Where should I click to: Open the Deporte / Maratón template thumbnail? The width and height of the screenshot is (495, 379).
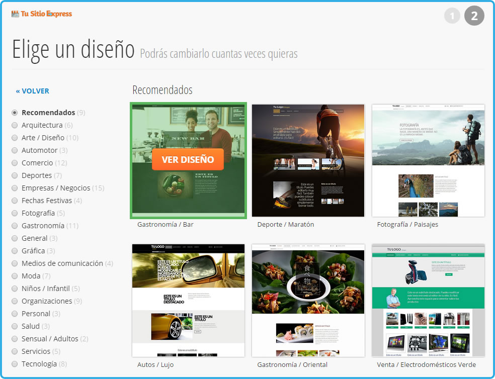tap(308, 160)
